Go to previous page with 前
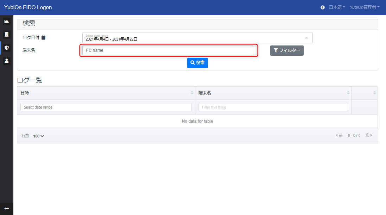The image size is (386, 215). 339,135
